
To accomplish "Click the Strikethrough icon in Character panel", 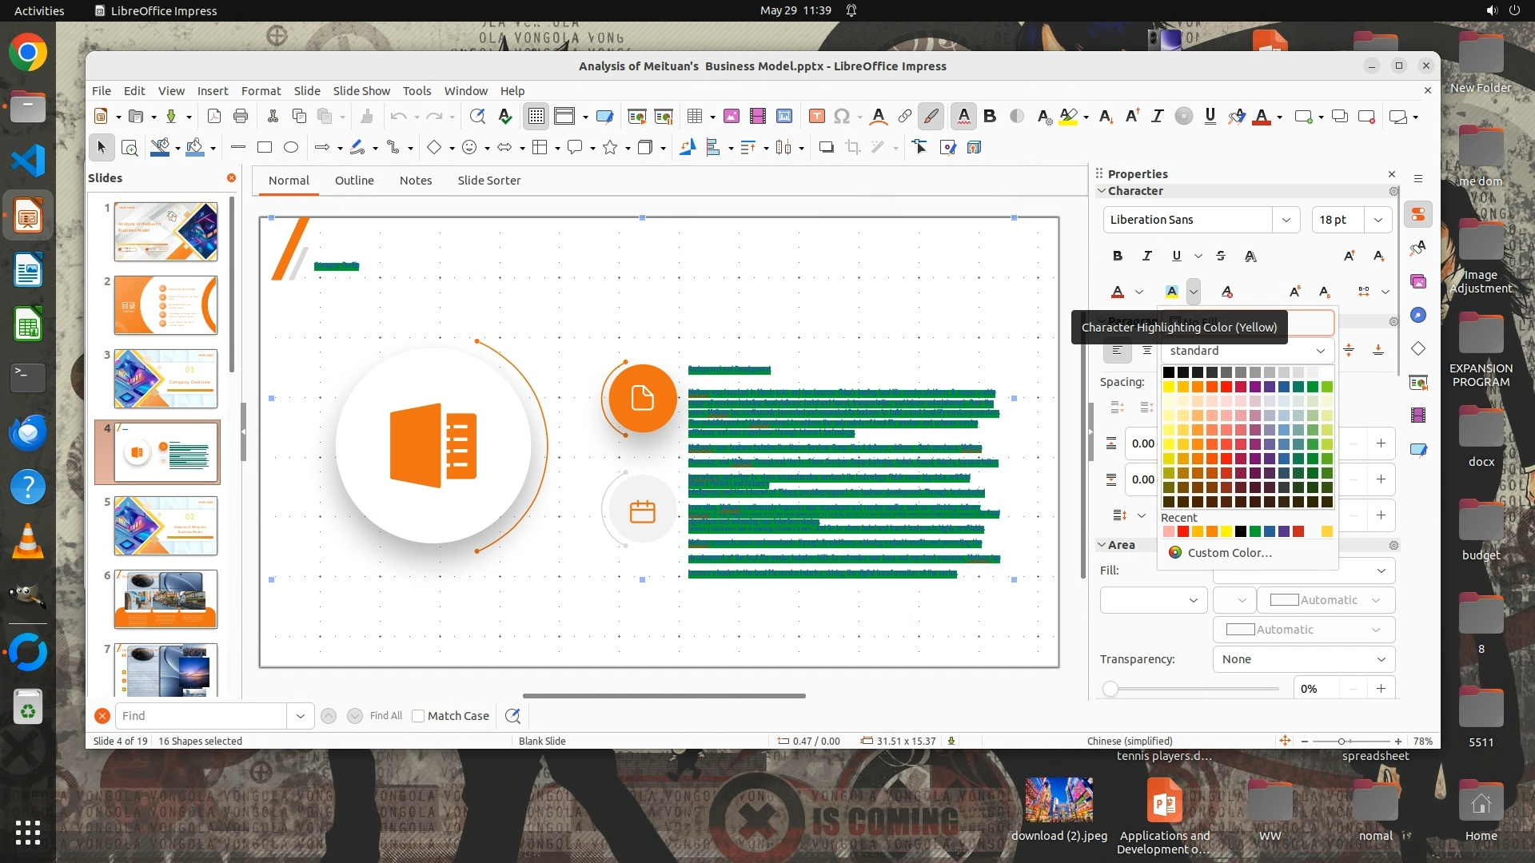I will point(1221,257).
